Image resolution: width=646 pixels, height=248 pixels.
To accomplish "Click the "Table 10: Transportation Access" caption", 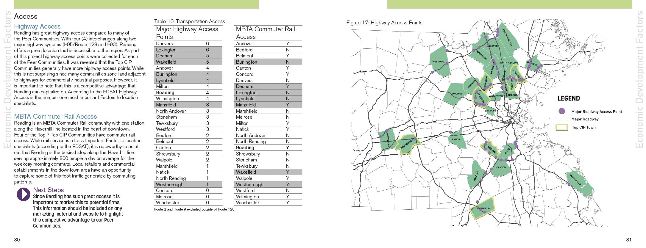I will tap(190, 21).
